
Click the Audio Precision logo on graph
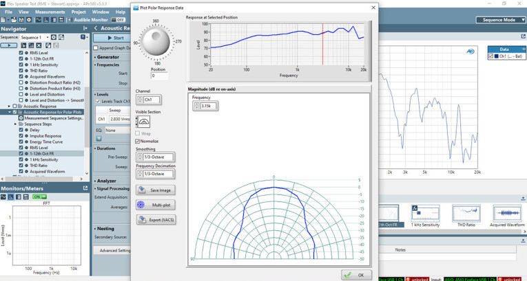(470, 51)
